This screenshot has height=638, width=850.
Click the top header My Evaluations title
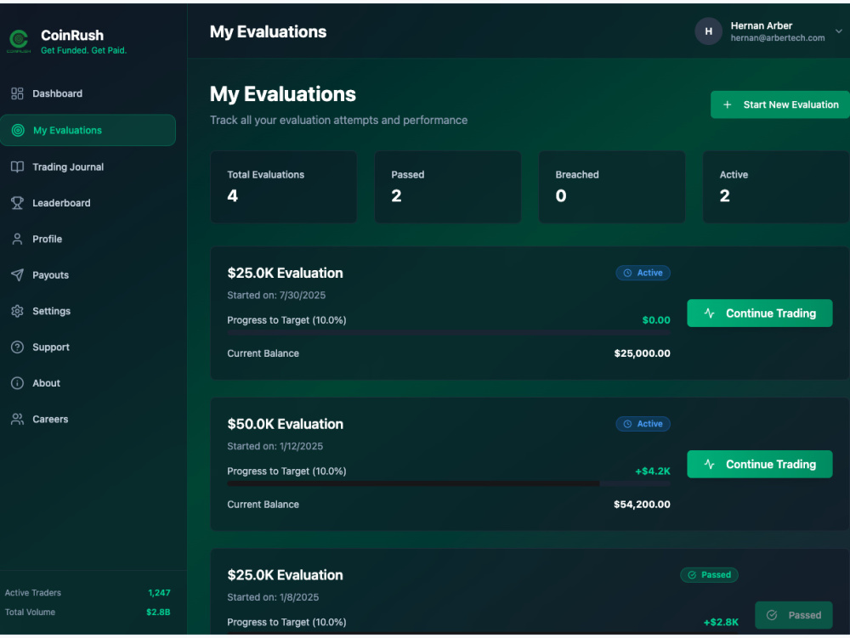[268, 32]
